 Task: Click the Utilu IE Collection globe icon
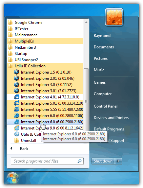click(x=17, y=134)
